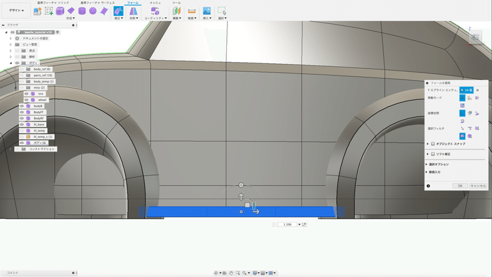Click the Select (選択) window-selection icon
492x277 pixels.
coord(222,11)
